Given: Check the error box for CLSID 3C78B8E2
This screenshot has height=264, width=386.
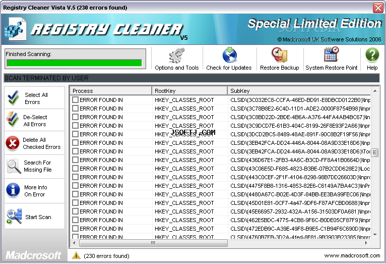Looking at the screenshot, I should (x=75, y=108).
